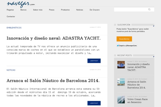This screenshot has height=107, width=161.
Task: Open the Contactar page
Action: 11,17
